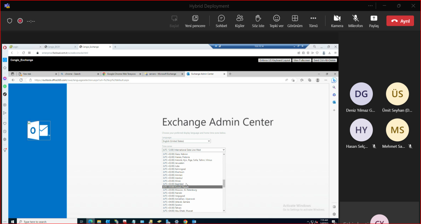Expand the Time zone combo box

(x=194, y=150)
